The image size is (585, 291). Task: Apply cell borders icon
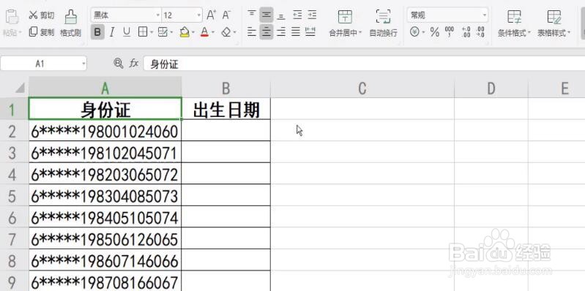click(143, 32)
